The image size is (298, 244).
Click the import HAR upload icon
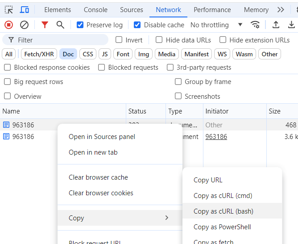pyautogui.click(x=276, y=25)
